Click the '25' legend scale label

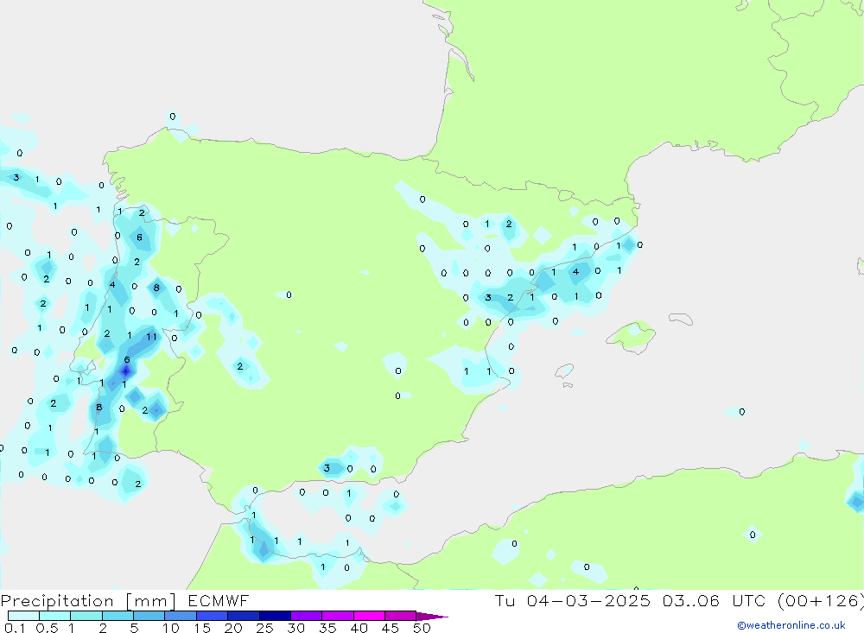(x=264, y=628)
